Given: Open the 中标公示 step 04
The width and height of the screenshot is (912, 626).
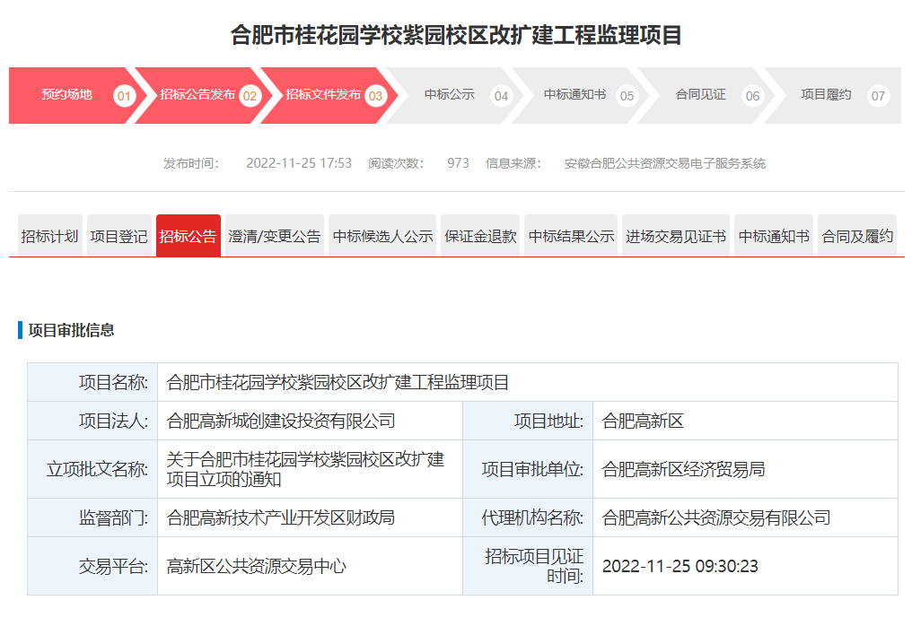Looking at the screenshot, I should coord(453,95).
